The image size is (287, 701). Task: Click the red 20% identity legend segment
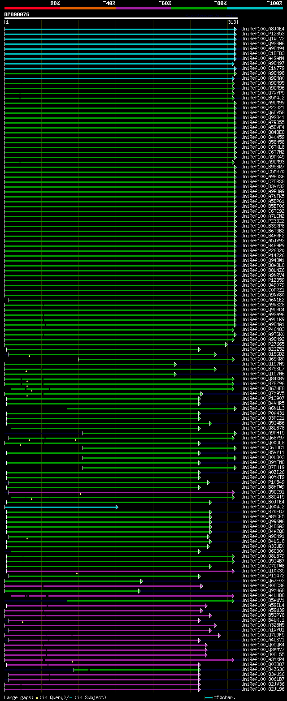click(32, 8)
